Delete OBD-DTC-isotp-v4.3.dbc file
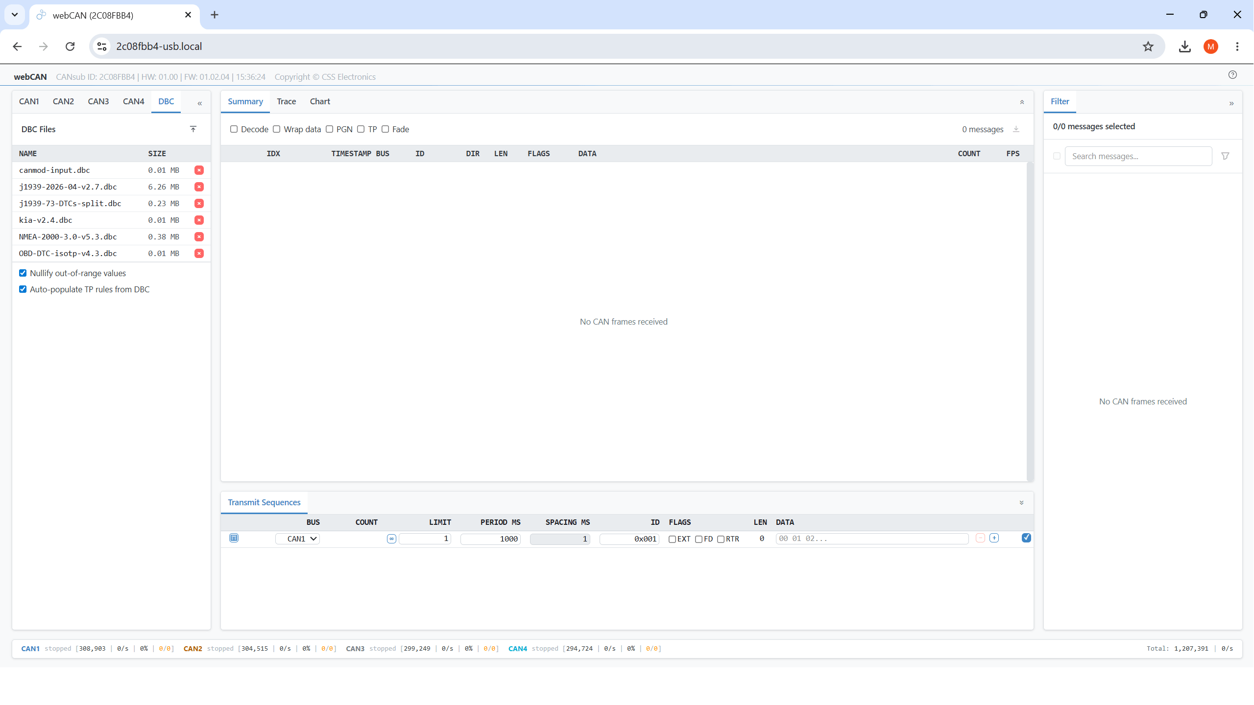The image size is (1254, 705). (x=199, y=253)
